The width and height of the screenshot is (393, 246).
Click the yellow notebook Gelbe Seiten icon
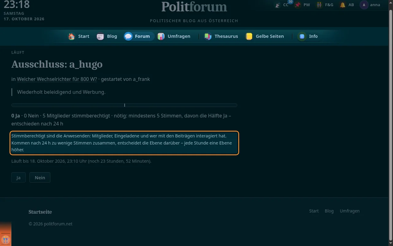249,36
